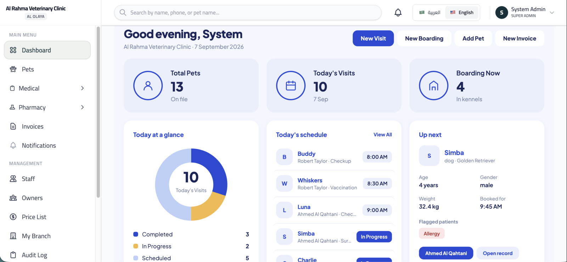Open the System Admin account dropdown arrow
The height and width of the screenshot is (262, 567).
(552, 13)
